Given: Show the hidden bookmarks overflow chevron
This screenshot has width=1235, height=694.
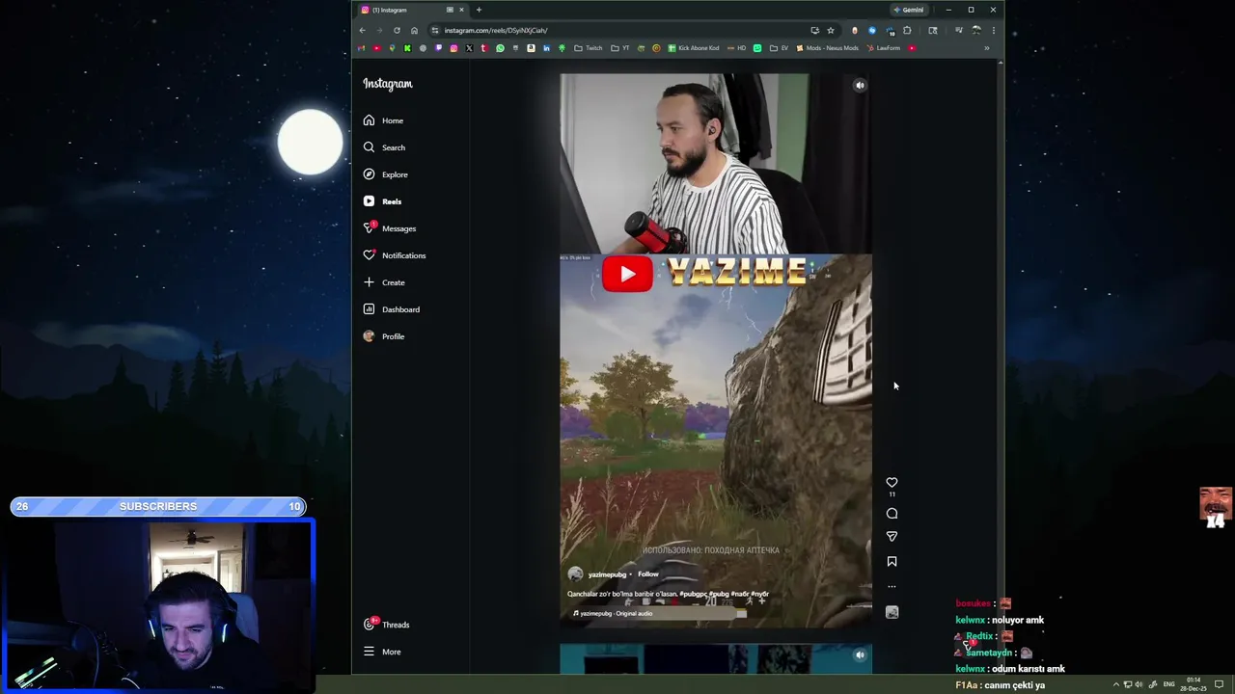Looking at the screenshot, I should (x=986, y=48).
